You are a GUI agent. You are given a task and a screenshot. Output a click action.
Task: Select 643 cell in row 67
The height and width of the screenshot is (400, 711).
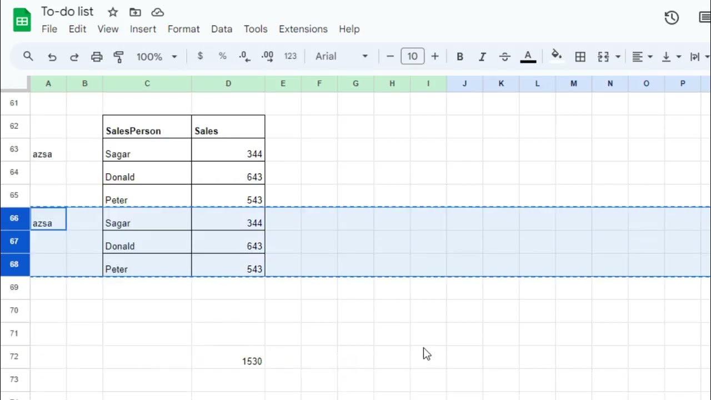[228, 242]
